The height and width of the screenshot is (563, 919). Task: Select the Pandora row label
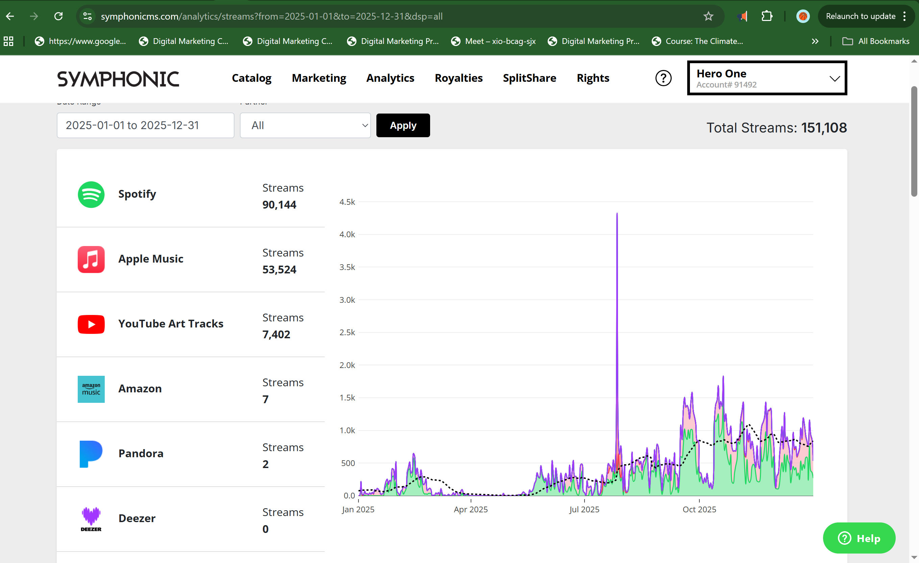click(141, 453)
